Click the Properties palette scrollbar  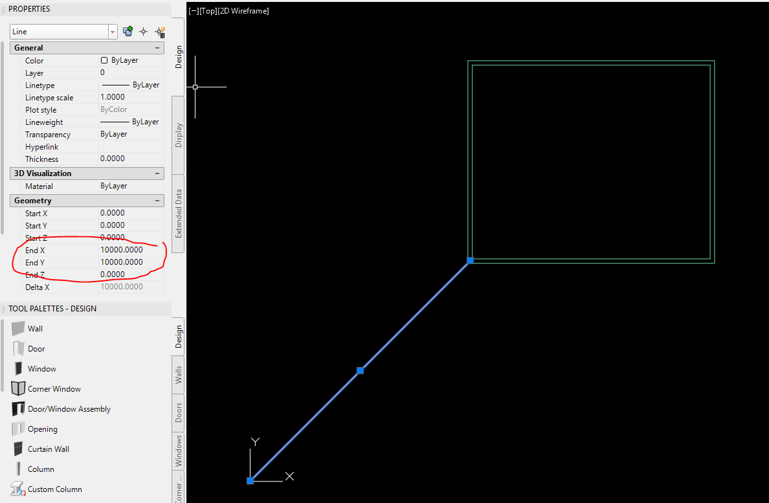(x=3, y=139)
